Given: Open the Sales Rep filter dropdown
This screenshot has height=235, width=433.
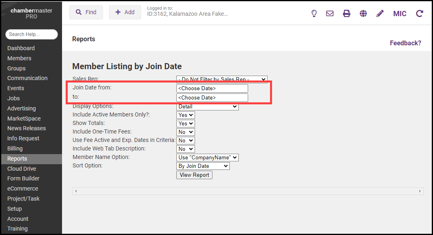Looking at the screenshot, I should pos(222,79).
